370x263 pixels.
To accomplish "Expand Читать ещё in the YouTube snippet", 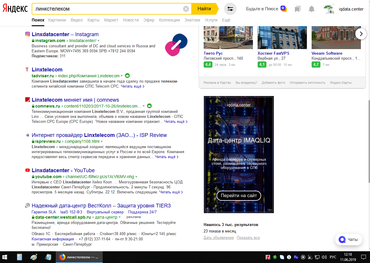I will click(x=171, y=192).
